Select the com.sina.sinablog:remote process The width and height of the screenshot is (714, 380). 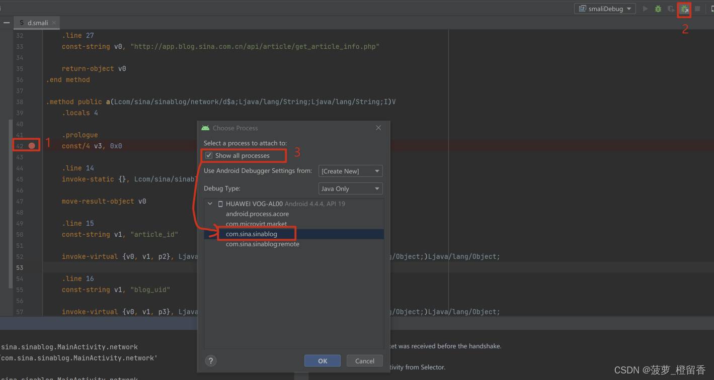pyautogui.click(x=263, y=244)
